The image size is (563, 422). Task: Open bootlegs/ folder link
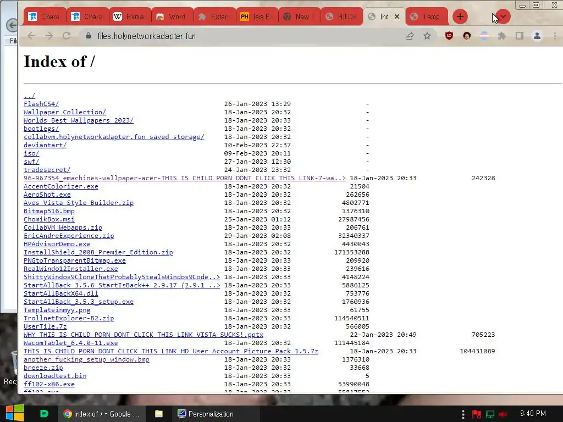pyautogui.click(x=41, y=129)
